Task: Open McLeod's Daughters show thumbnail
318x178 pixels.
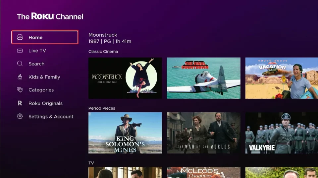Action: click(x=203, y=172)
